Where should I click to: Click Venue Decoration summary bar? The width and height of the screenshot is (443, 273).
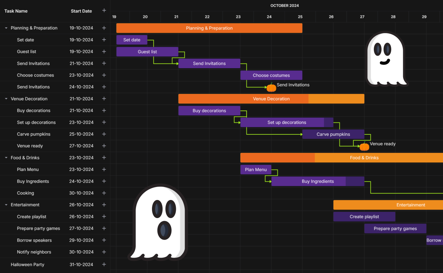(271, 99)
